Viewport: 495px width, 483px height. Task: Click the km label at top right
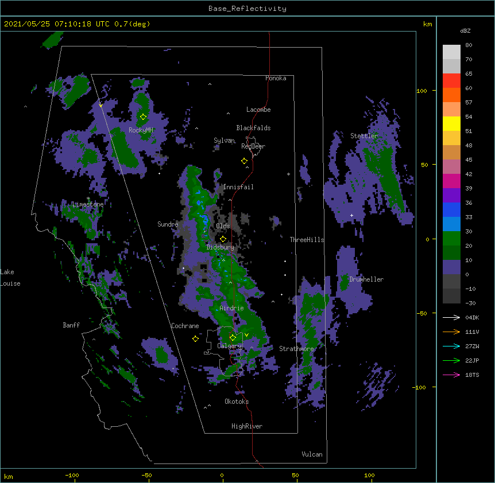(x=427, y=24)
